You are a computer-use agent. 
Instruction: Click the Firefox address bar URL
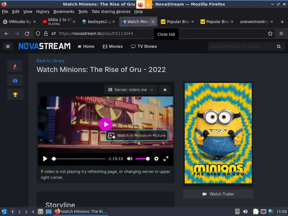coord(96,33)
